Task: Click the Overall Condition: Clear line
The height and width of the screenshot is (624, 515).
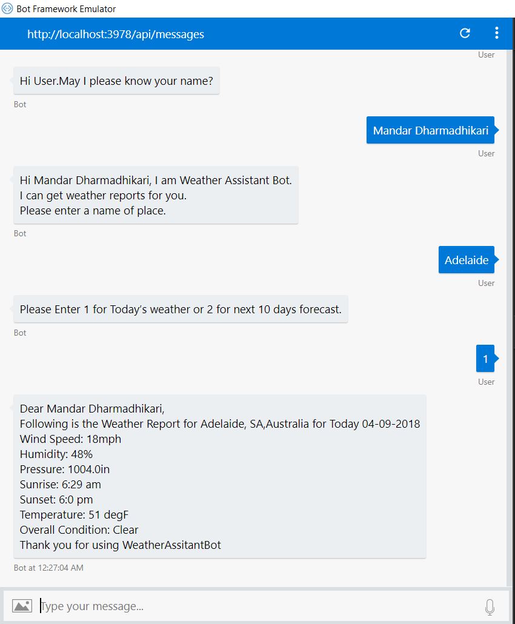Action: pos(79,530)
